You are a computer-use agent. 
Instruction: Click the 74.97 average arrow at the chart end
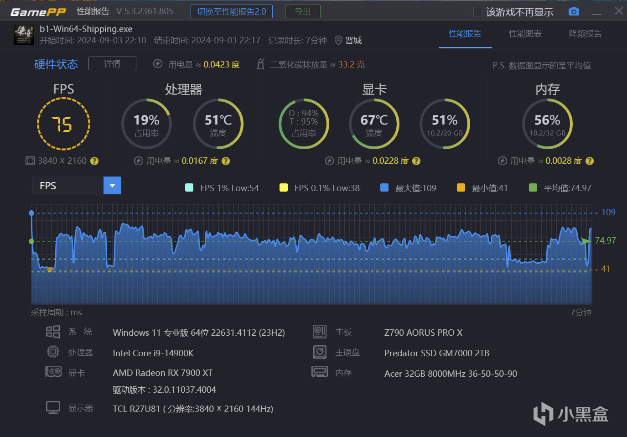586,241
